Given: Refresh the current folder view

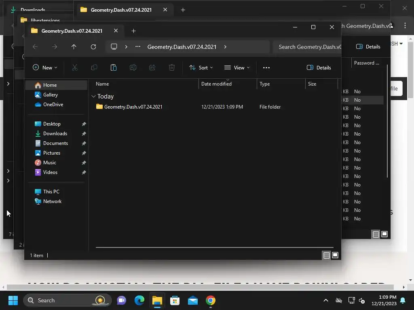Looking at the screenshot, I should coord(93,47).
